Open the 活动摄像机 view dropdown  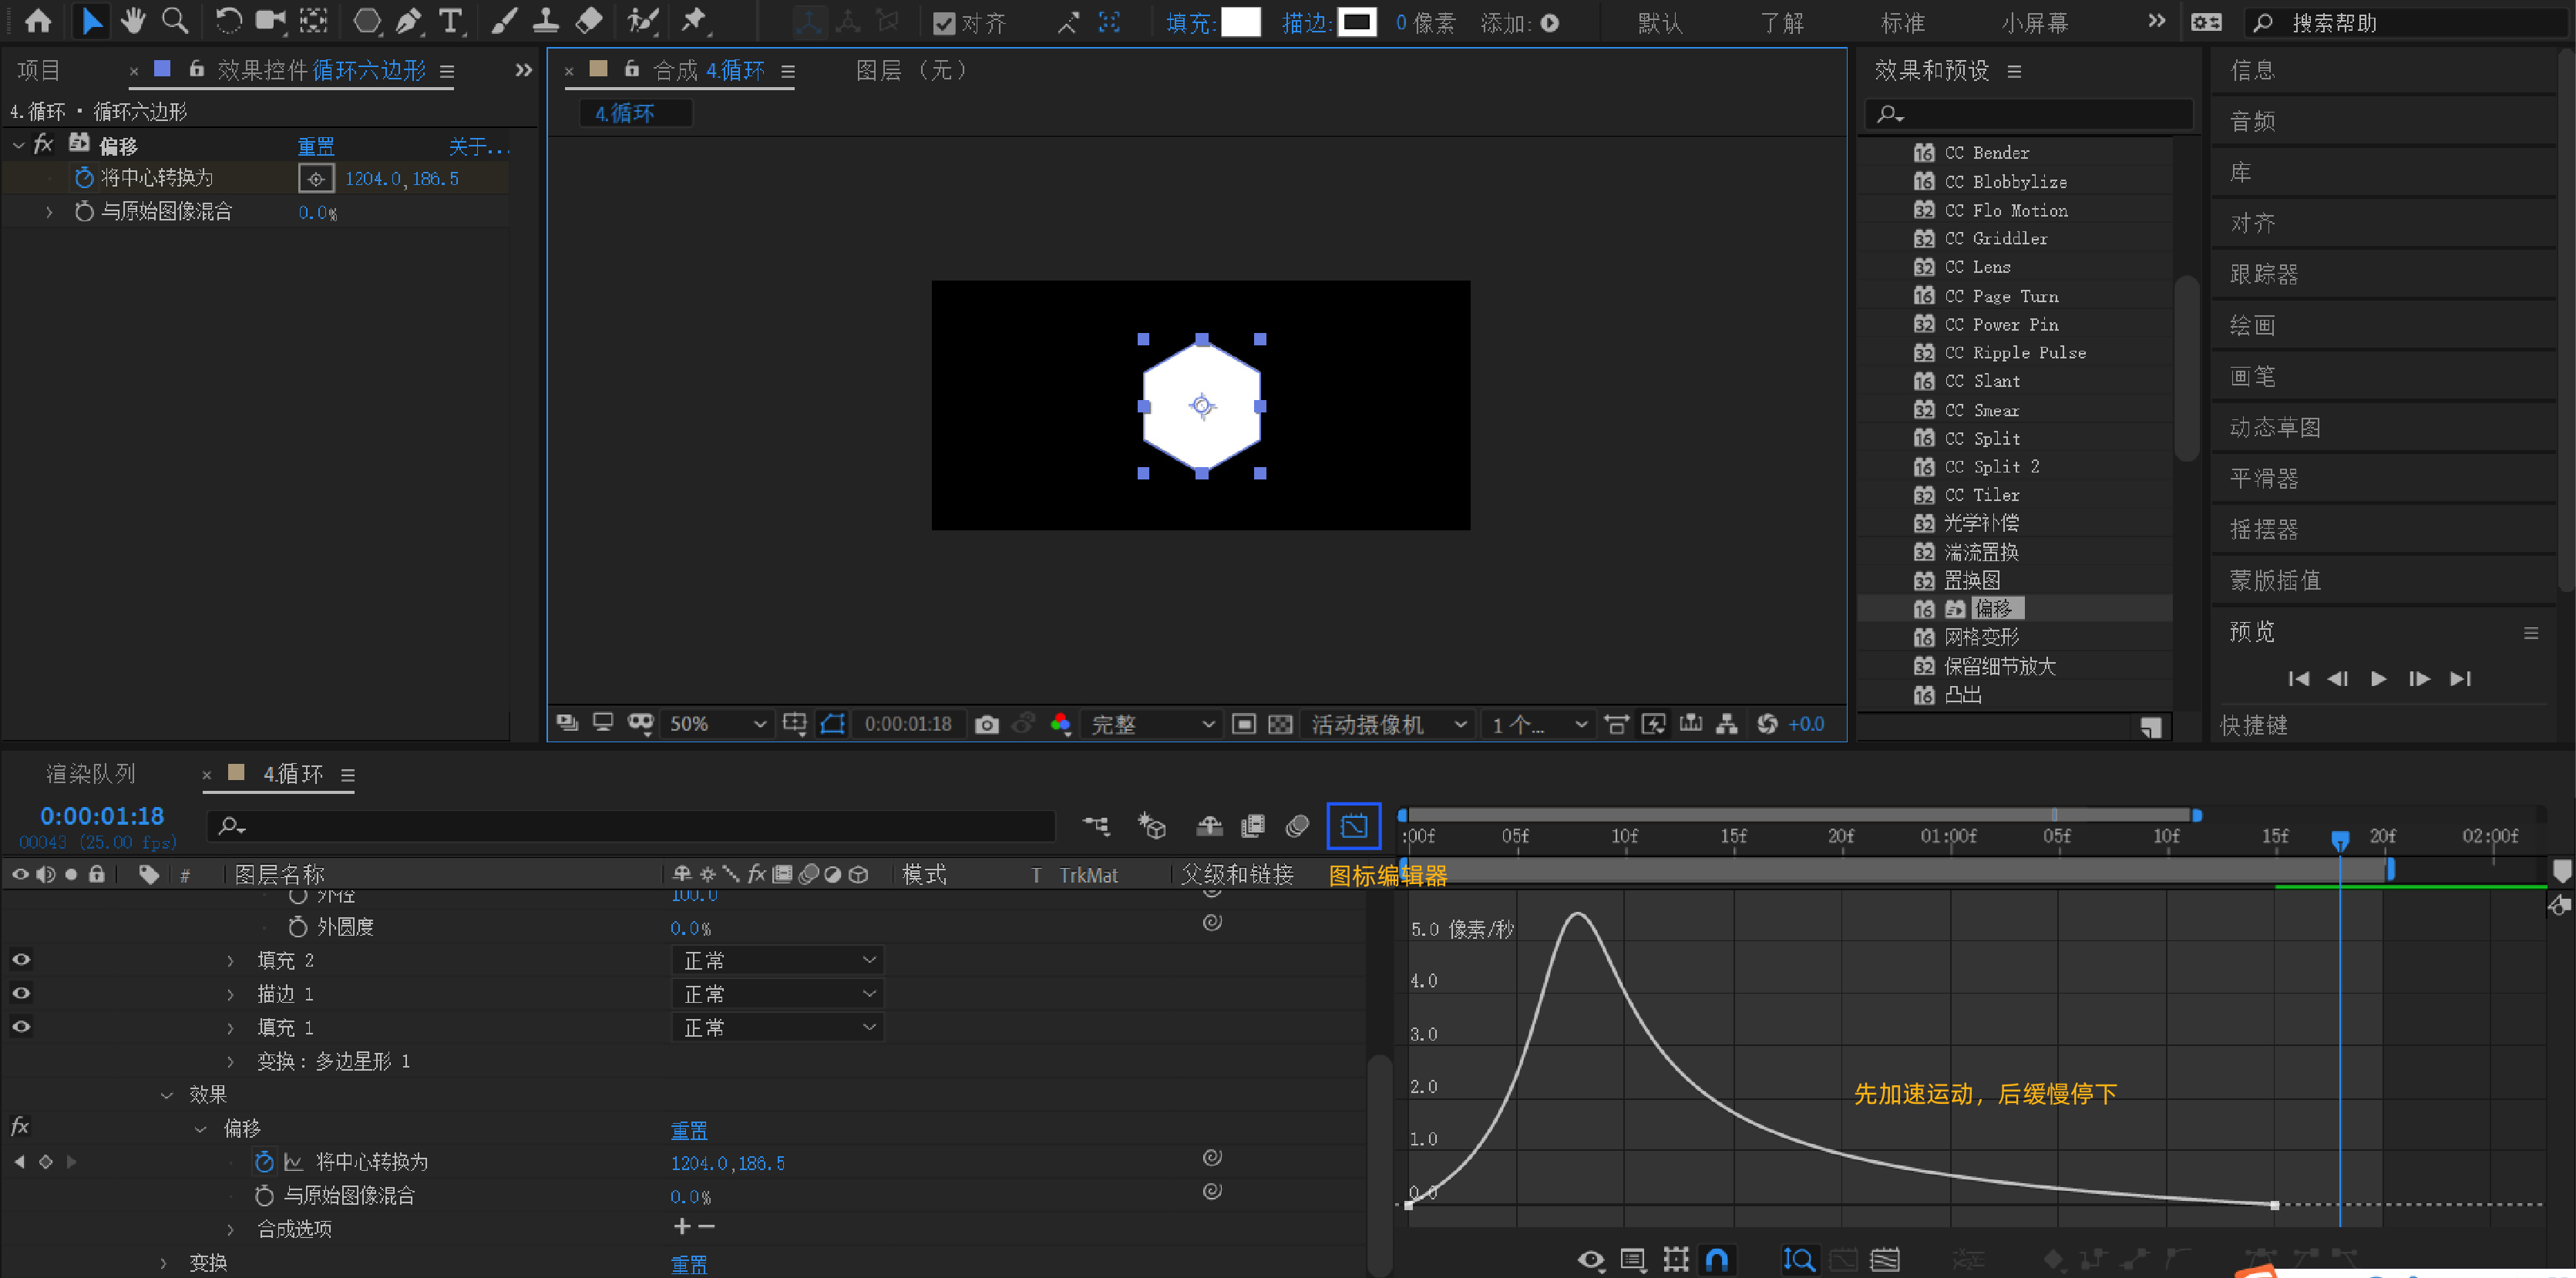coord(1387,724)
